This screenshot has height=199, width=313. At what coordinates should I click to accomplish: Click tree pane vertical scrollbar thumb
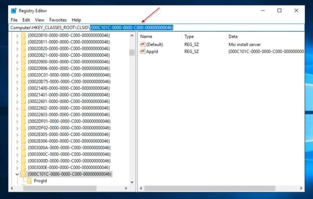(x=132, y=52)
